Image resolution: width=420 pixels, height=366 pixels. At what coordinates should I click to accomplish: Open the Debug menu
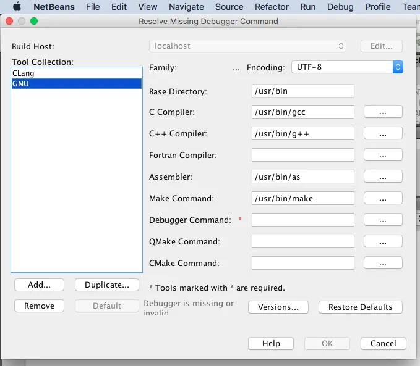[x=340, y=7]
